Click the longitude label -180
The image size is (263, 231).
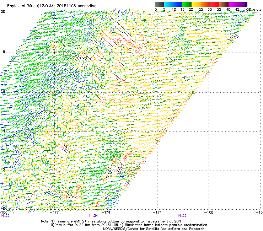coord(3,213)
